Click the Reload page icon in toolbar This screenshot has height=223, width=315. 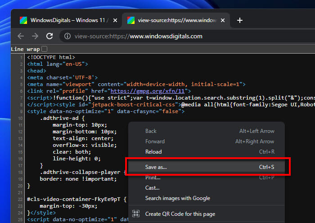49,36
